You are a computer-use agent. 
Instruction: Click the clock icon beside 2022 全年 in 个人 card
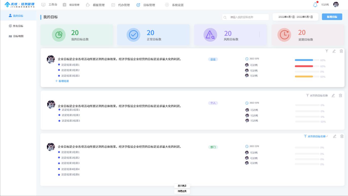click(x=247, y=103)
